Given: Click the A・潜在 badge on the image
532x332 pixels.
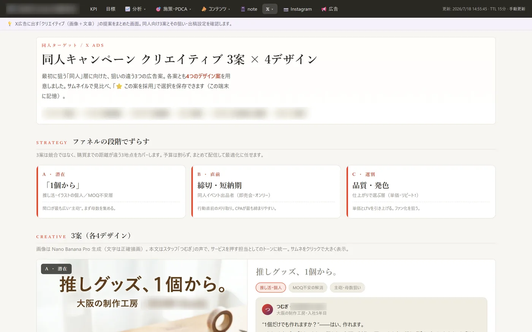Looking at the screenshot, I should 56,269.
